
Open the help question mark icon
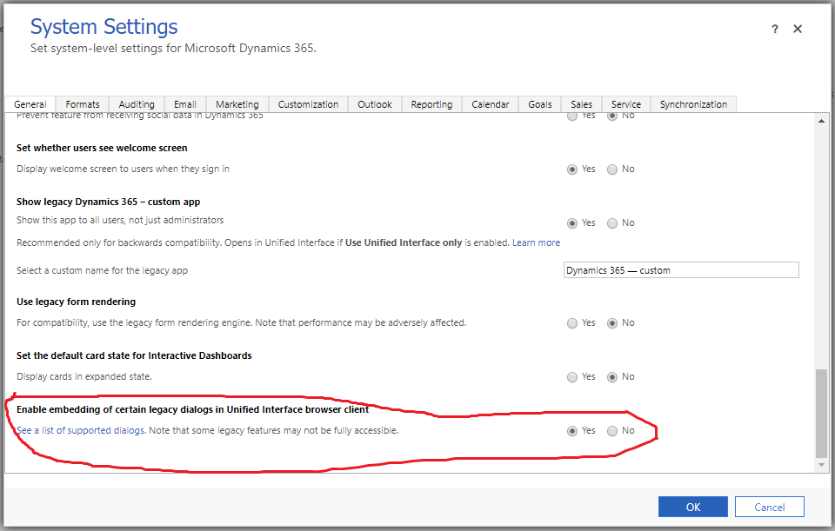(x=775, y=29)
